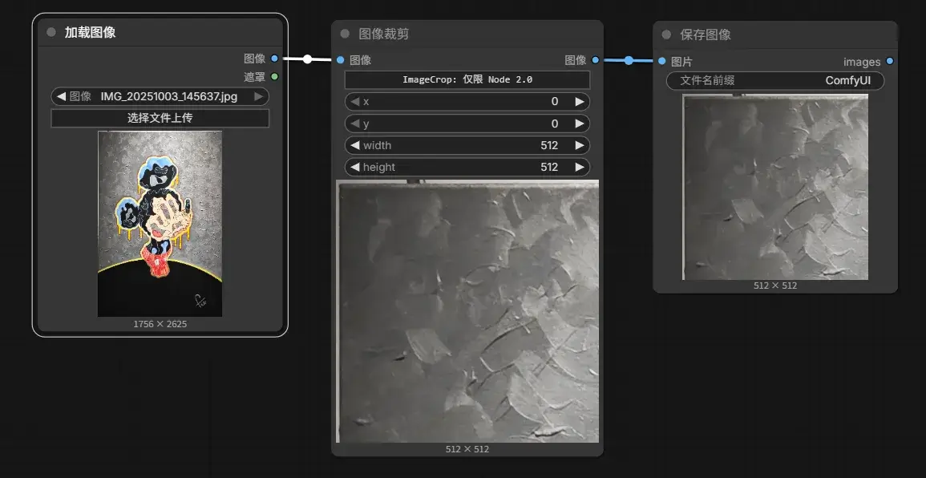Image resolution: width=926 pixels, height=478 pixels.
Task: Select the 加载图像 node title
Action: (91, 33)
